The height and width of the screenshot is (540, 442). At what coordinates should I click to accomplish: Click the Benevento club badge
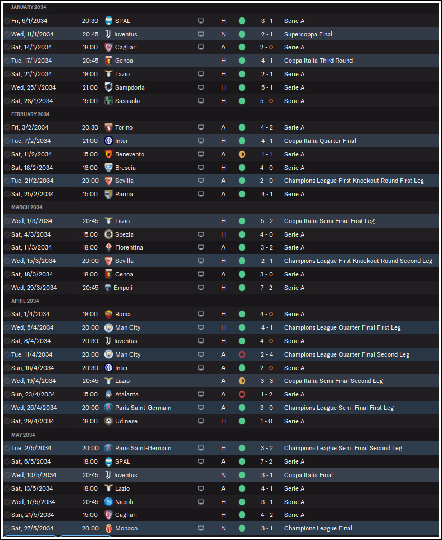(108, 154)
